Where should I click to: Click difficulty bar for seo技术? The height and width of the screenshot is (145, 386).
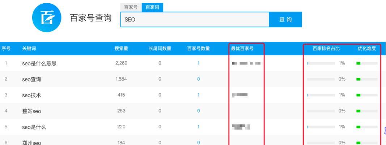click(x=367, y=95)
